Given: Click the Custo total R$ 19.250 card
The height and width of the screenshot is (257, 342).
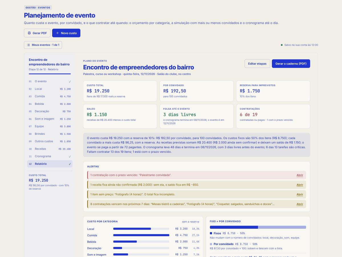Looking at the screenshot, I should (120, 91).
